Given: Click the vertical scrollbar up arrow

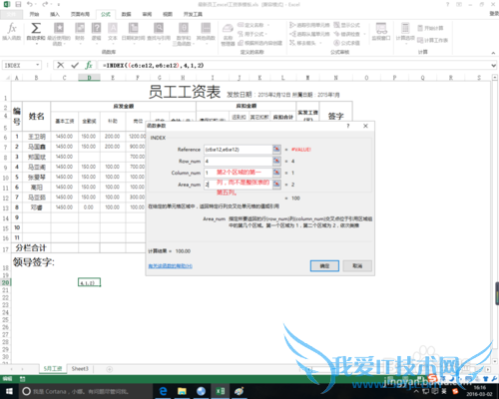Looking at the screenshot, I should (x=495, y=78).
